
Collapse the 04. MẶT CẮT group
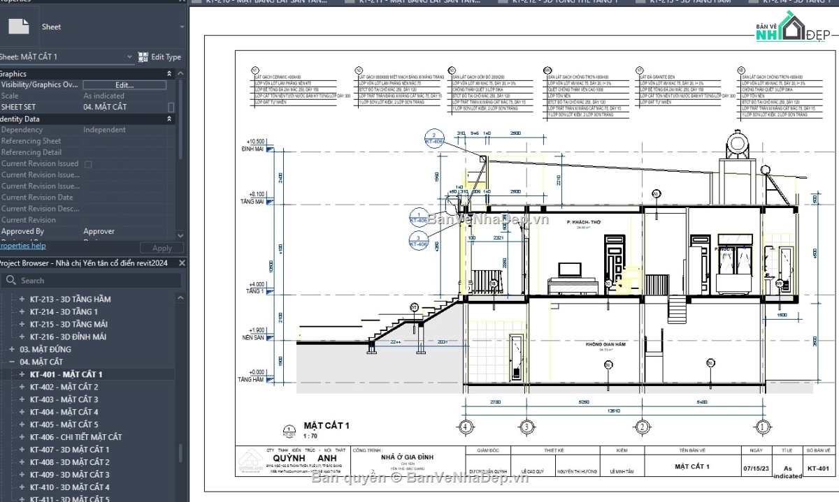click(11, 362)
